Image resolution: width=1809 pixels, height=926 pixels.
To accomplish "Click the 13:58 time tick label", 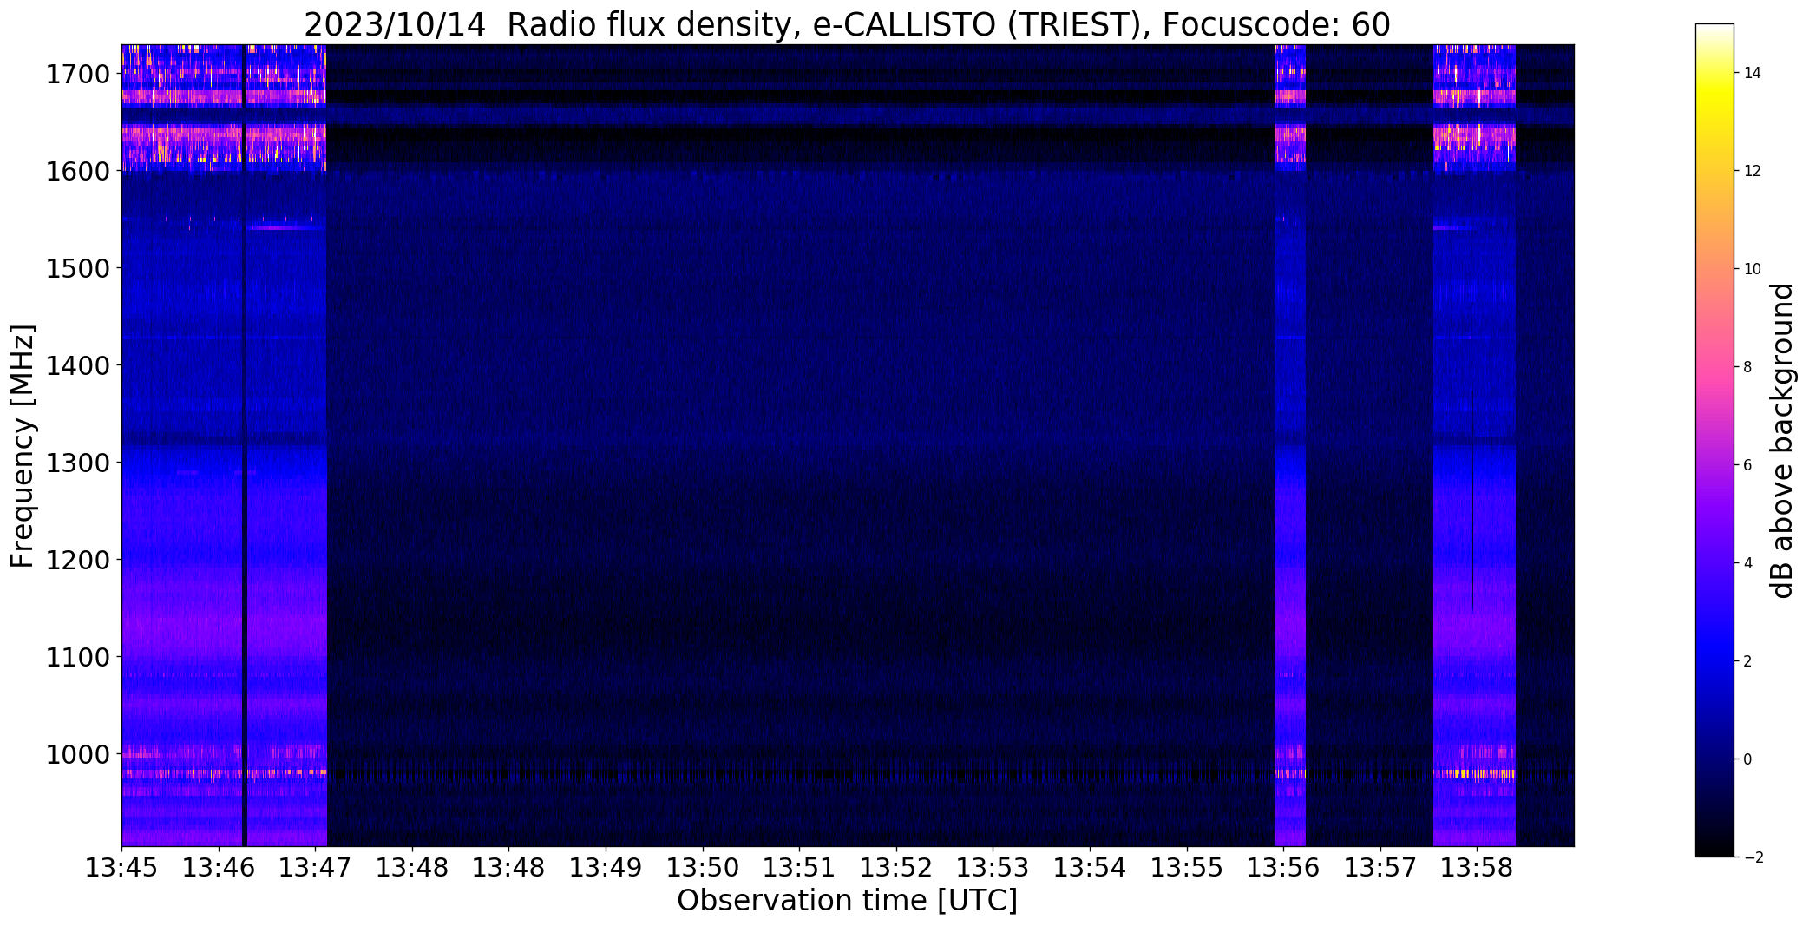I will (1477, 868).
